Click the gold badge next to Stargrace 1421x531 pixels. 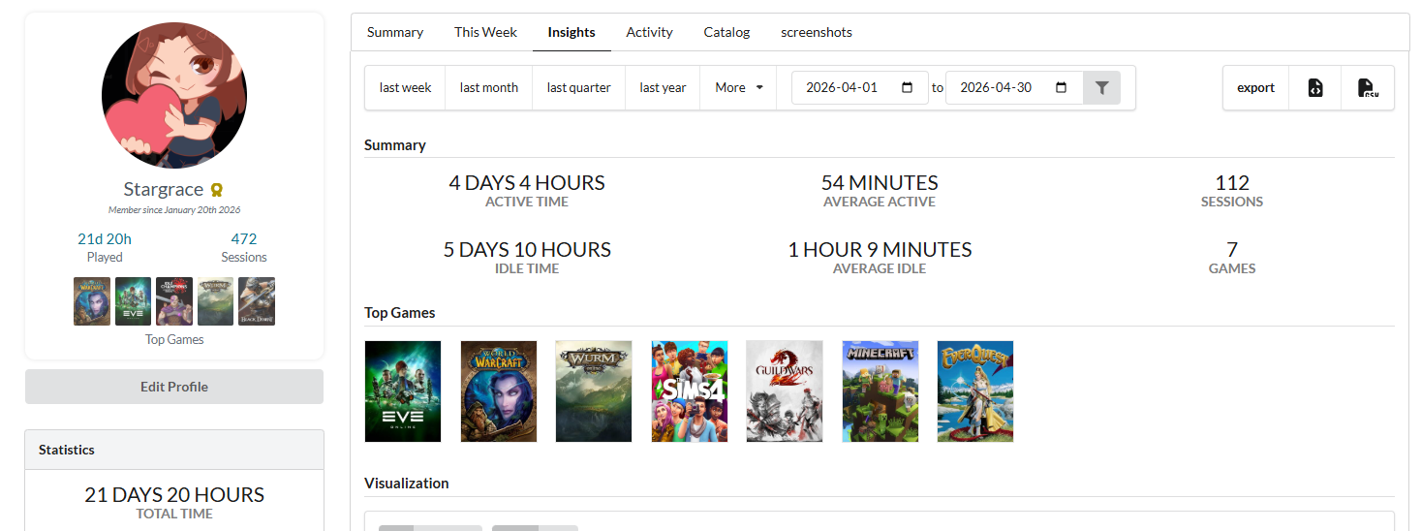tap(217, 190)
